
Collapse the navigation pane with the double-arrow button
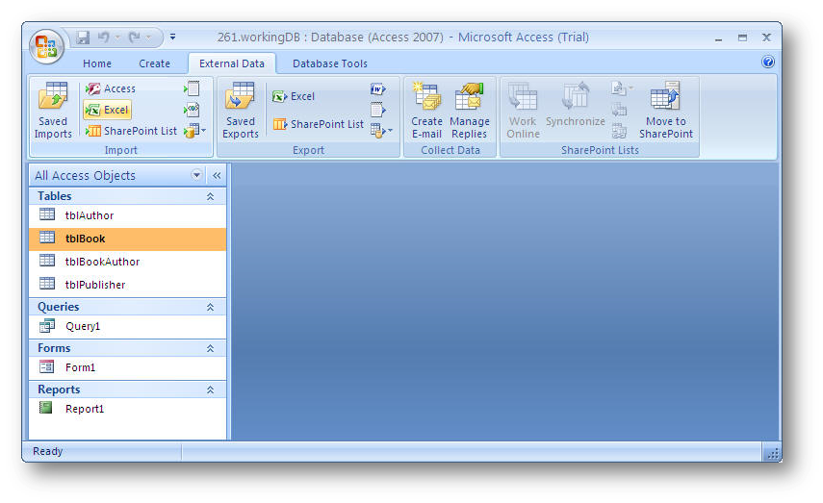click(x=217, y=175)
